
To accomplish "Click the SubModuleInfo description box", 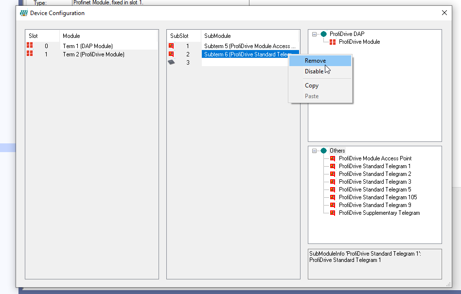I will (x=374, y=264).
